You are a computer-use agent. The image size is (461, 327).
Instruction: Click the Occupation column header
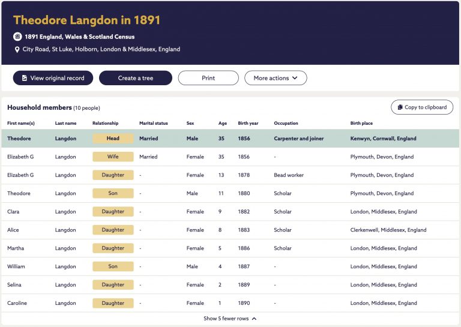click(x=286, y=123)
